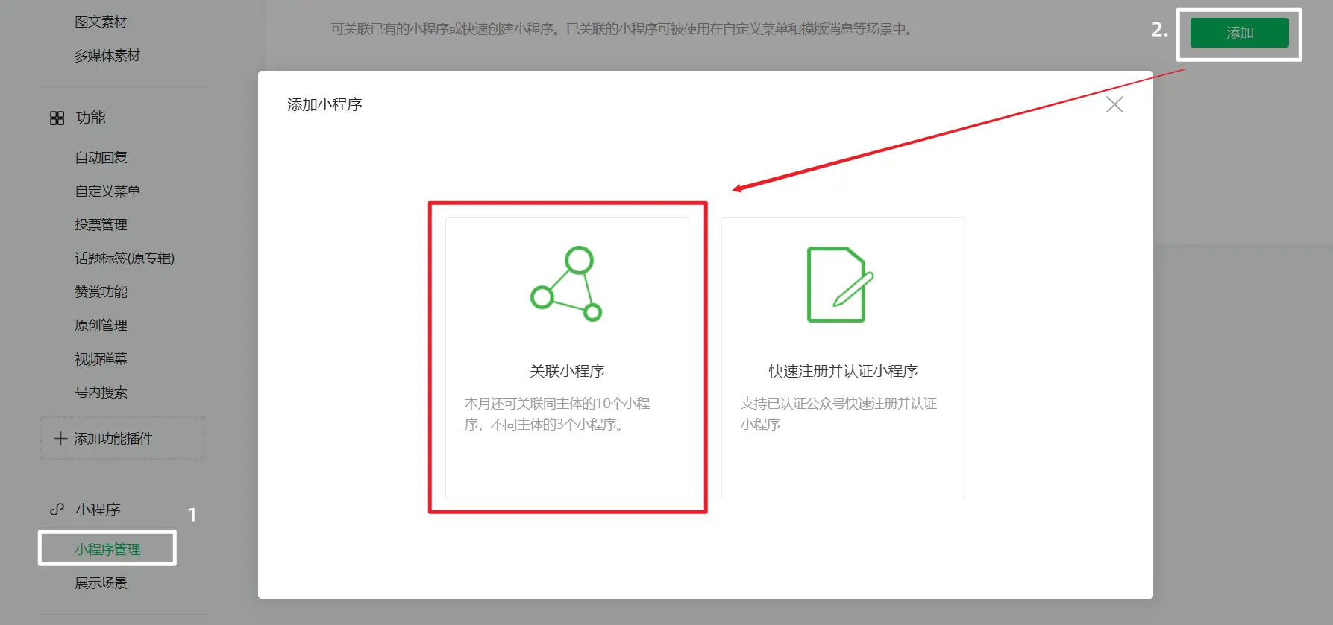Open 话题标签(原专辑) menu item
Viewport: 1333px width, 625px height.
coord(125,258)
